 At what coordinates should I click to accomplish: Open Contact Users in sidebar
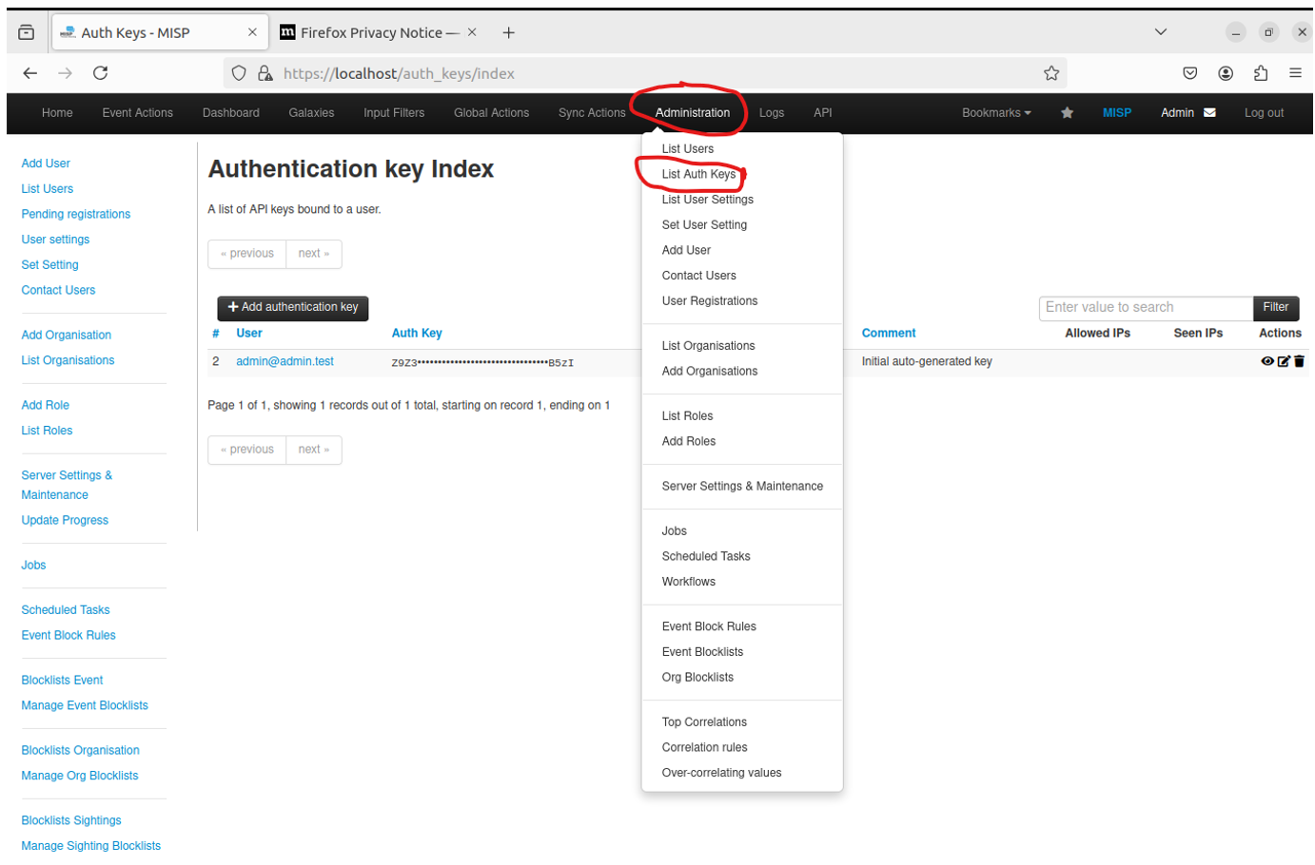pyautogui.click(x=58, y=291)
